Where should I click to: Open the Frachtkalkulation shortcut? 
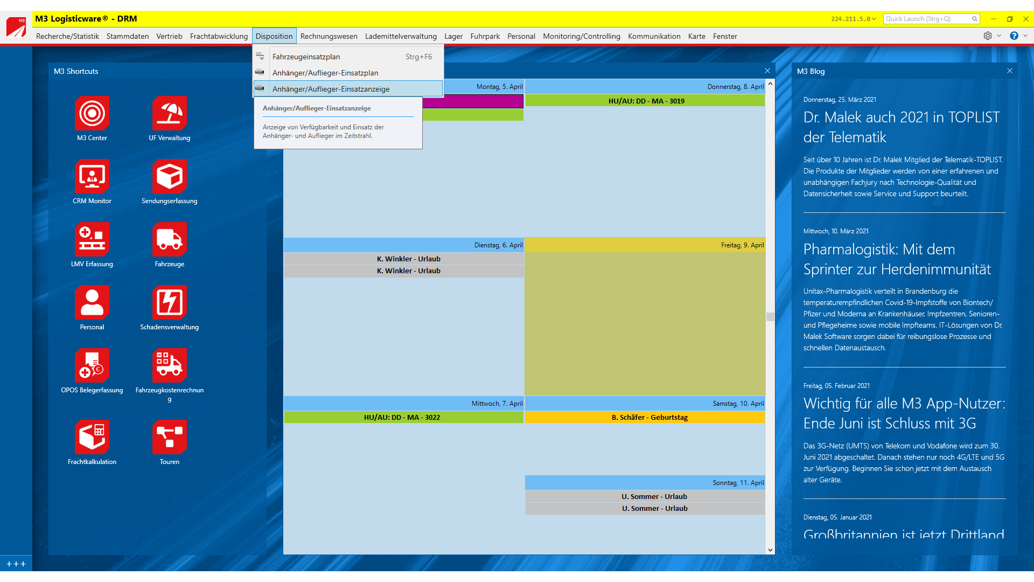pos(92,437)
